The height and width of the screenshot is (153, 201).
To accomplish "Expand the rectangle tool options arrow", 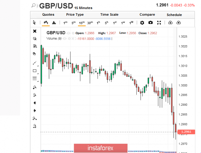I will tap(38, 74).
